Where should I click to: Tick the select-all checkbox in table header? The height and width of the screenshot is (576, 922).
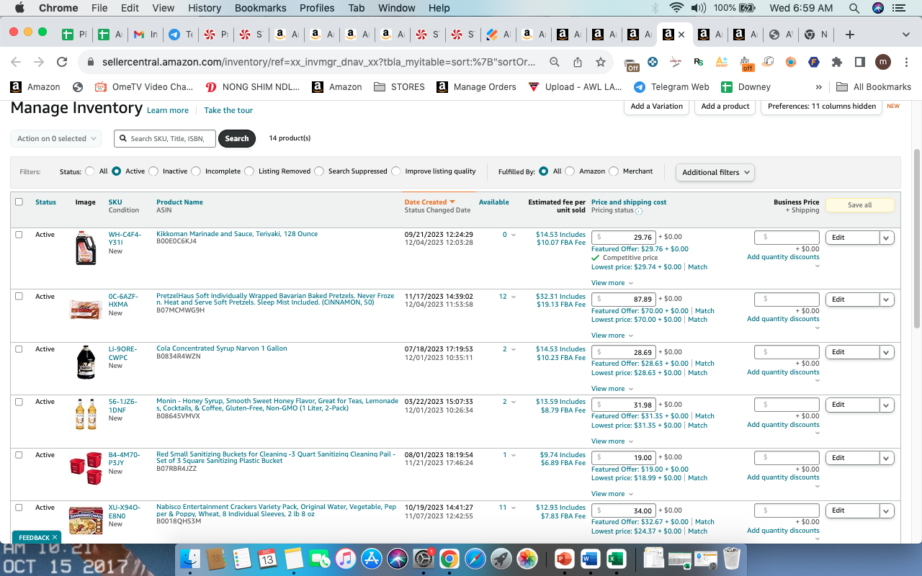pyautogui.click(x=19, y=202)
